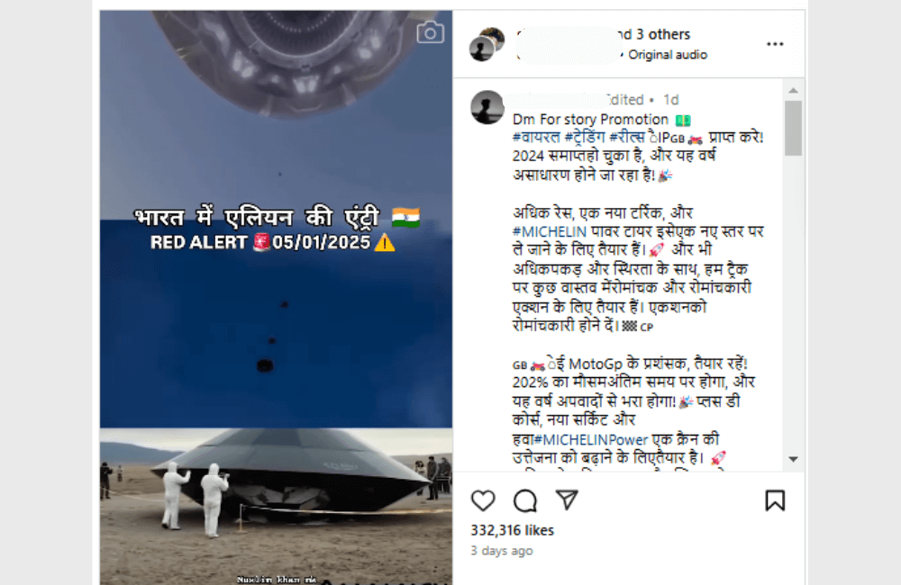This screenshot has width=901, height=585.
Task: Open the #MICHELIN hashtag link
Action: pyautogui.click(x=550, y=231)
